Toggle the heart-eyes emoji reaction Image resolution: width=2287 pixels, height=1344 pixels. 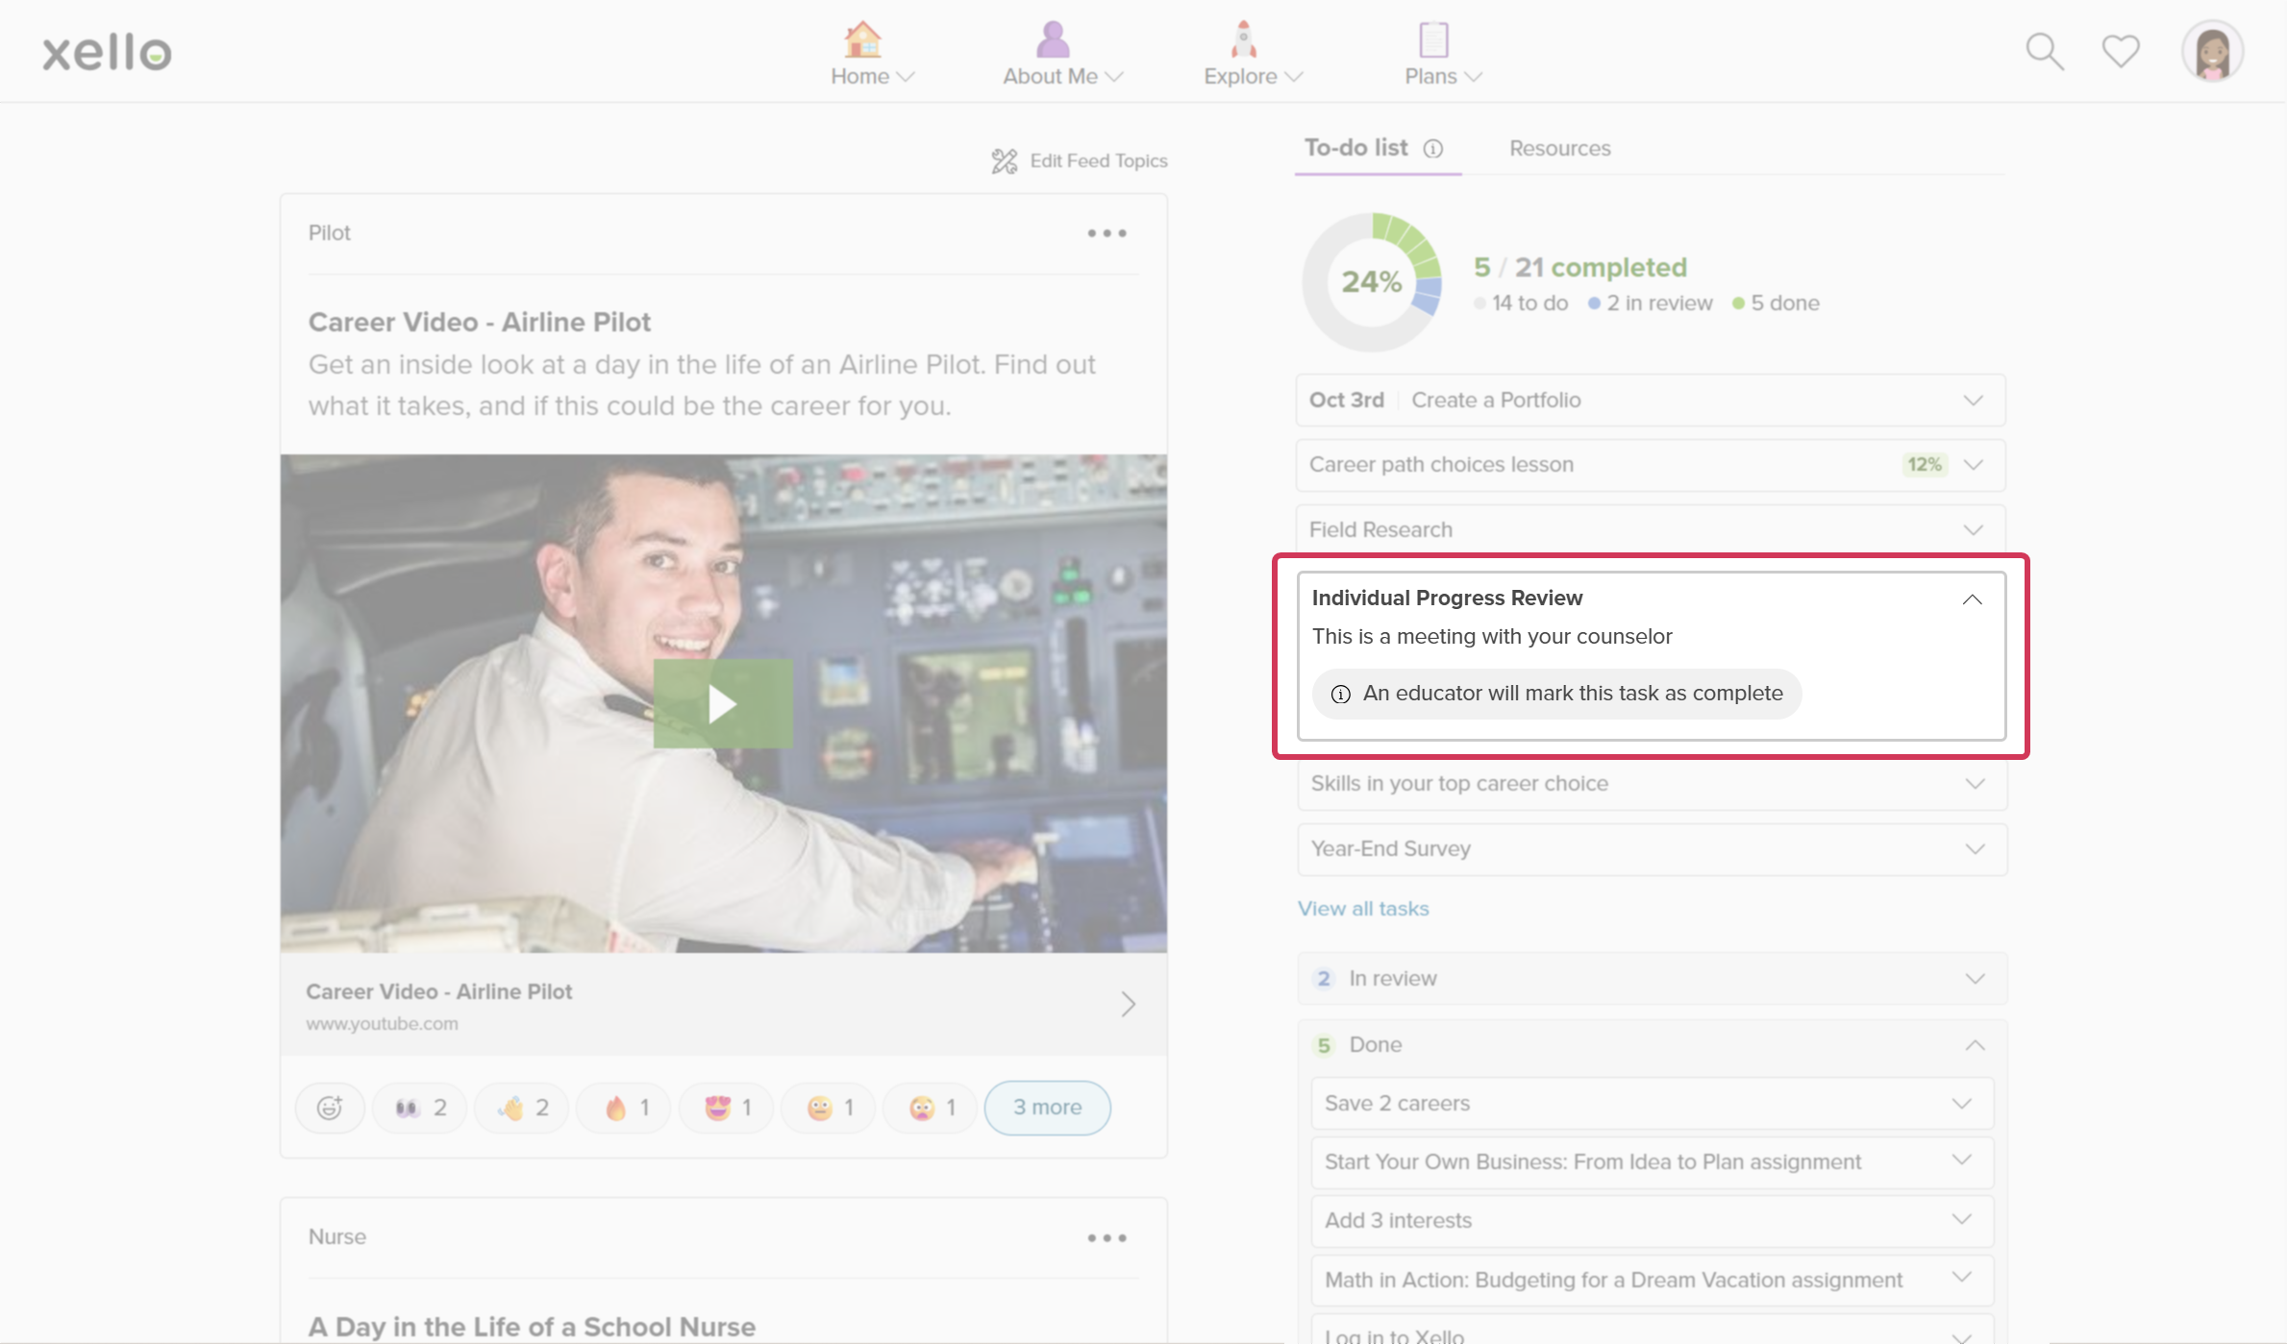[728, 1108]
